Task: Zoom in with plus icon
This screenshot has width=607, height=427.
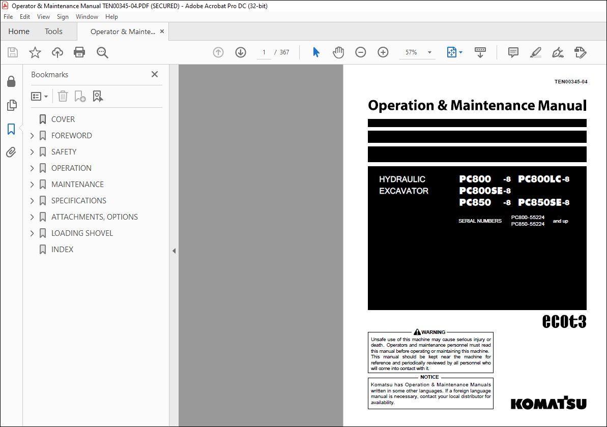Action: 383,52
